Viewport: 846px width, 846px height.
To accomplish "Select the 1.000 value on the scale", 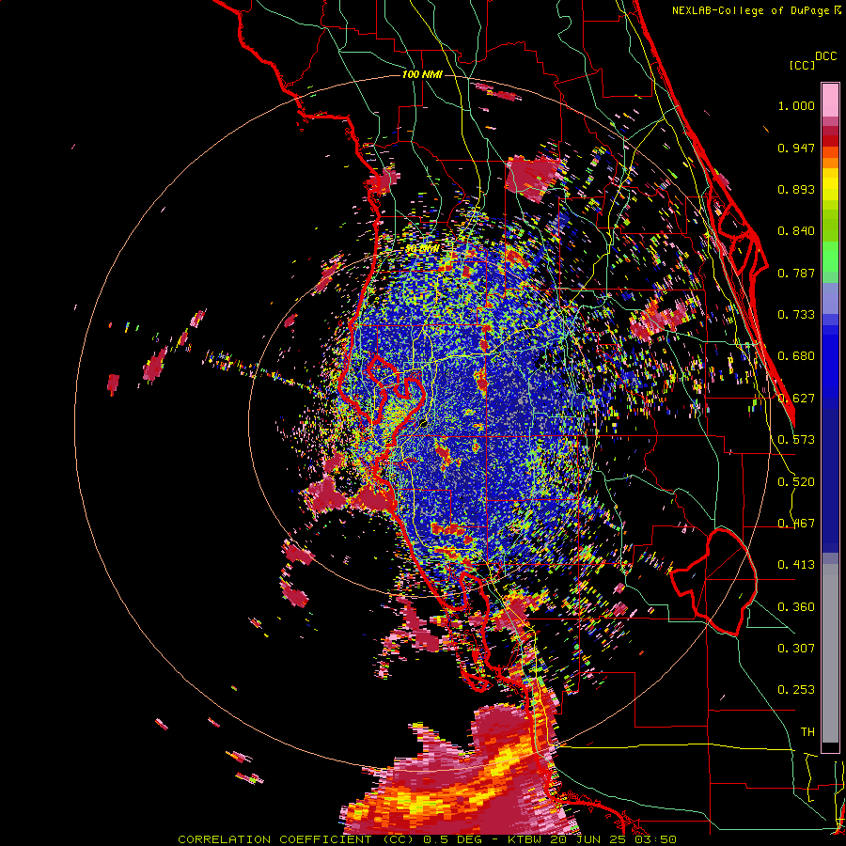I will [796, 105].
